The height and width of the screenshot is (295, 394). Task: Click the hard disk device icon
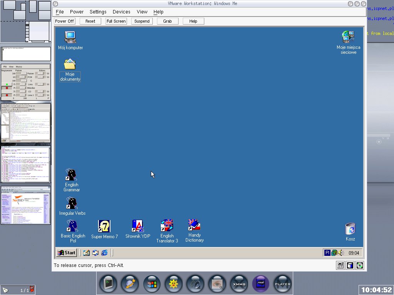(350, 265)
